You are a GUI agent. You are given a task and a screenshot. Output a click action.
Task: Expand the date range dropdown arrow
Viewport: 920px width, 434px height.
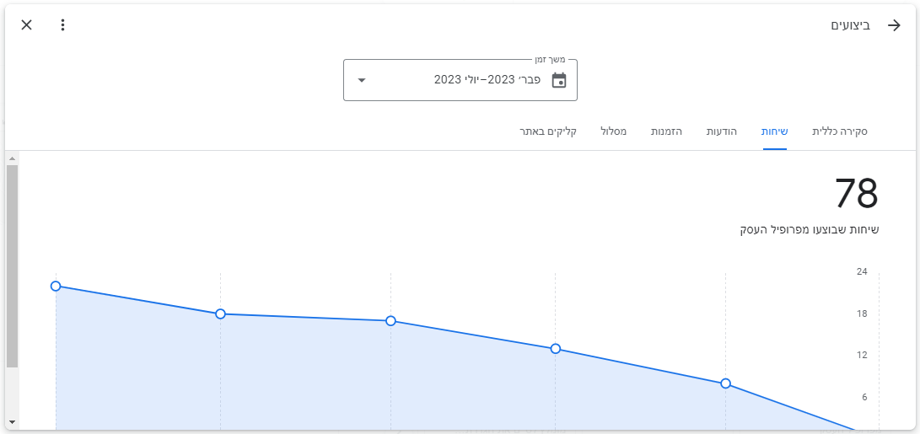(362, 80)
